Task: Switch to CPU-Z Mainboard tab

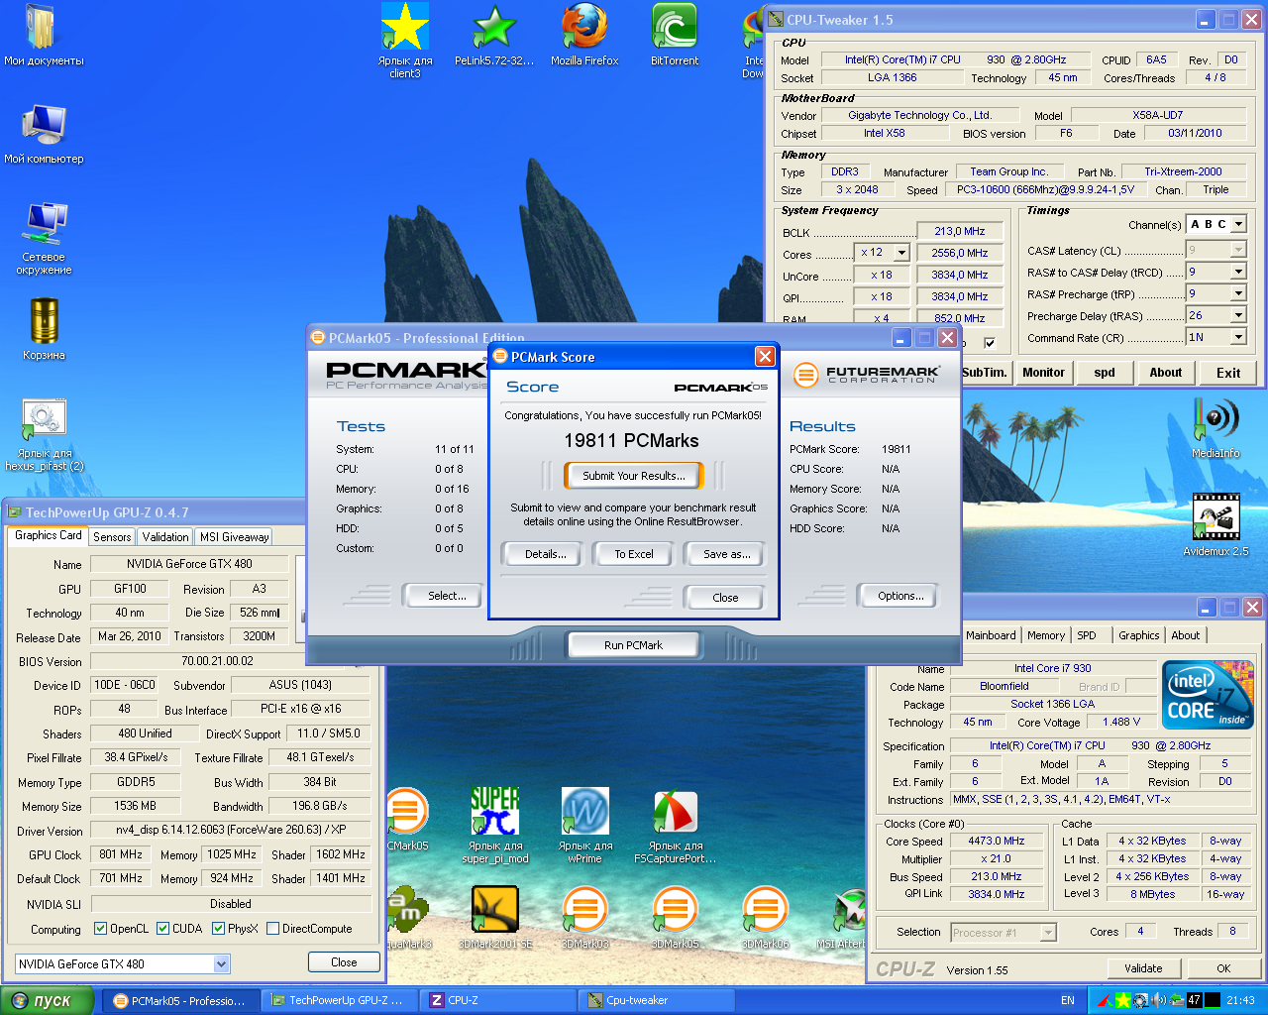Action: pyautogui.click(x=991, y=635)
